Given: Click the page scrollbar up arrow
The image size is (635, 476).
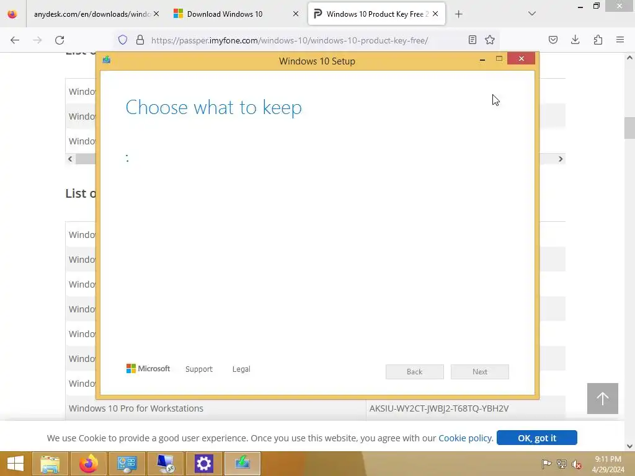Looking at the screenshot, I should [x=629, y=58].
